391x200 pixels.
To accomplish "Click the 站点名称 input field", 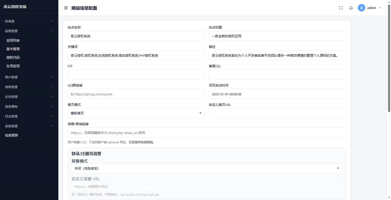I will tap(136, 36).
